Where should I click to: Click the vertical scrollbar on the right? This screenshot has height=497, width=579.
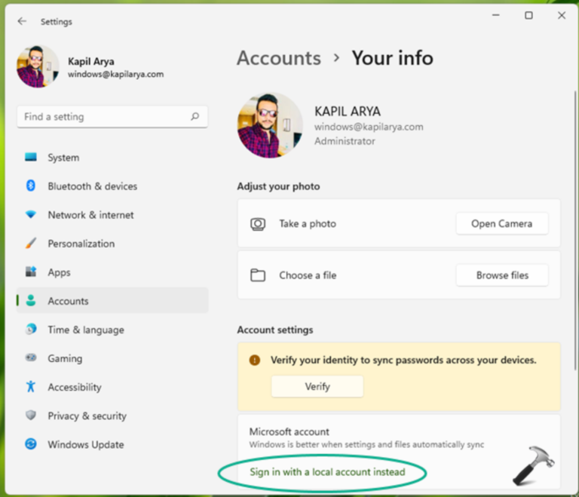tap(575, 229)
